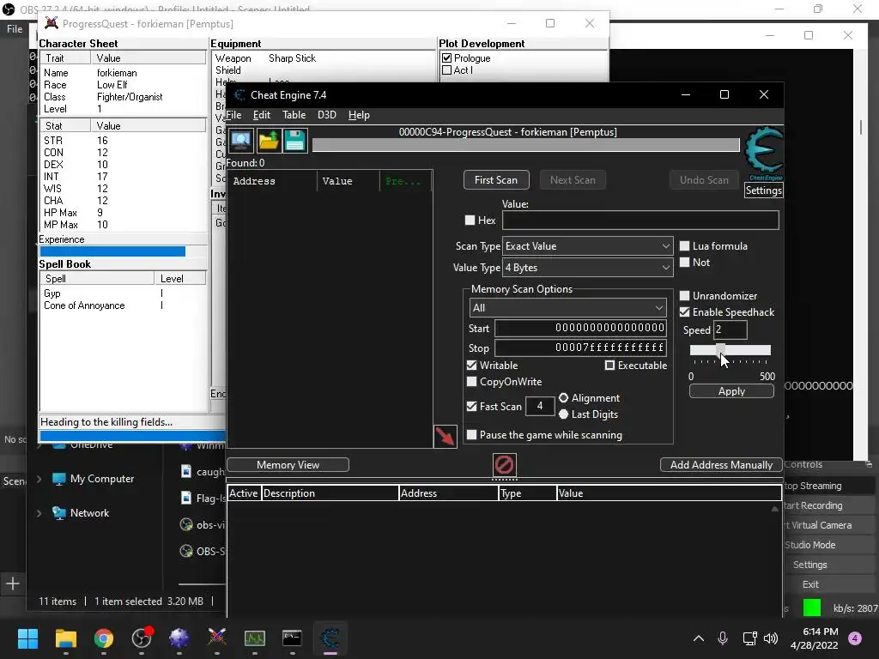
Task: Click Add Address Manually
Action: click(x=721, y=464)
